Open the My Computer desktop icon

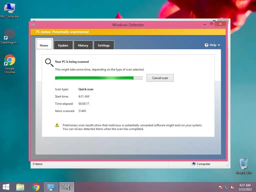(x=10, y=10)
